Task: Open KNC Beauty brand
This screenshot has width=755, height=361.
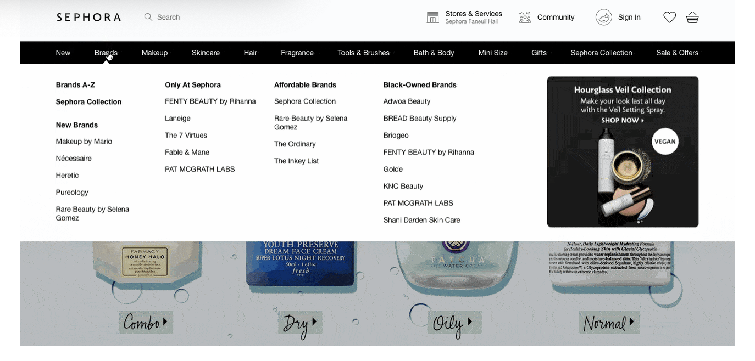Action: point(403,187)
